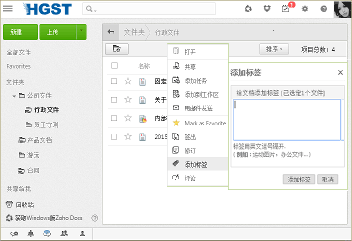Screen dimensions: 352x241
Task: Open the tasks calendar icon with badge
Action: pos(286,9)
